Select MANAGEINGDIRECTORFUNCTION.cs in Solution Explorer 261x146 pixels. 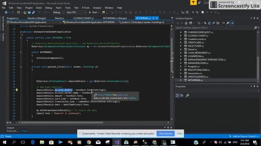207,60
